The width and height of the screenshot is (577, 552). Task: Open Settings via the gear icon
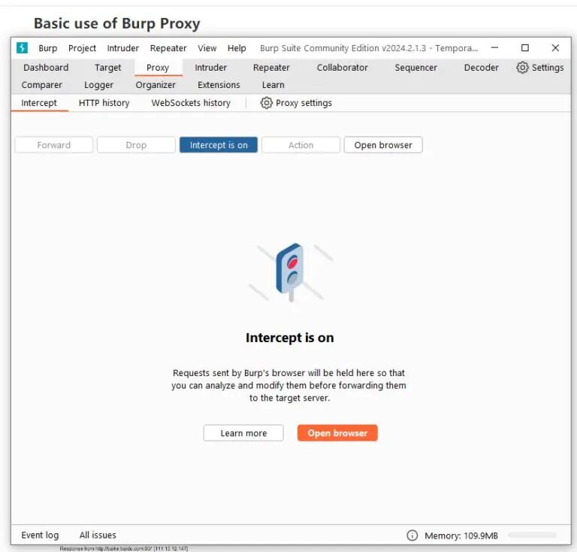tap(523, 68)
